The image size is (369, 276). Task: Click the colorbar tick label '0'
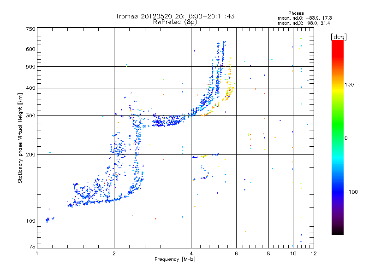[346, 138]
